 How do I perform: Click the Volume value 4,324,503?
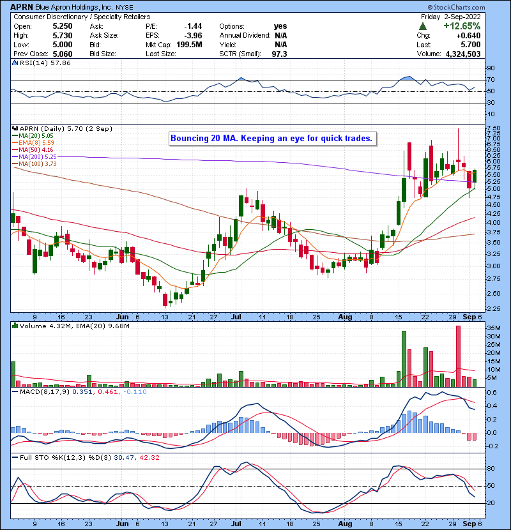click(463, 54)
